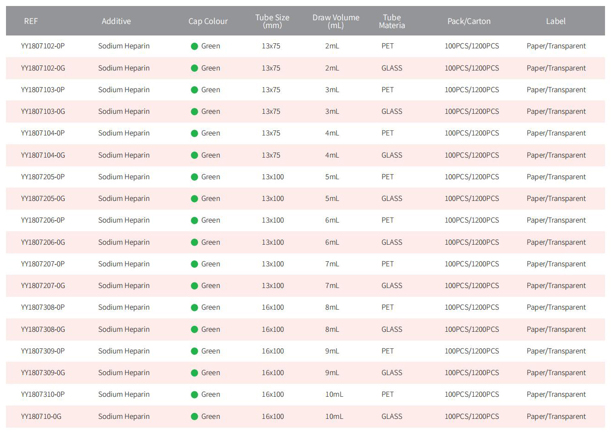Click the 7mL volume in row YY1807207-0G
The width and height of the screenshot is (611, 435).
point(332,286)
